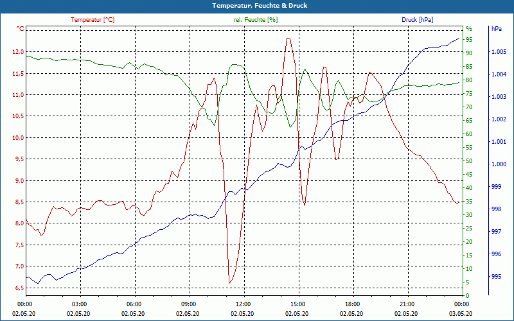The image size is (514, 321).
Task: Click the 1.005 pressure axis value
Action: pos(499,52)
